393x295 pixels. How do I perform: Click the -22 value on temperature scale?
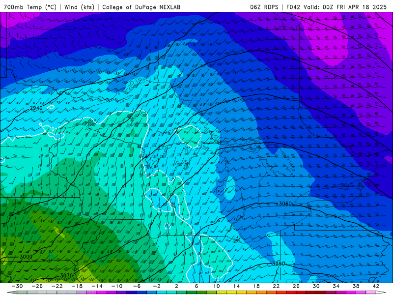[x=57, y=286]
